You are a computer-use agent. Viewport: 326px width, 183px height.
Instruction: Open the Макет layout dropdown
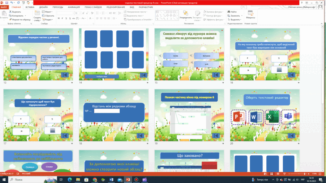coord(47,12)
